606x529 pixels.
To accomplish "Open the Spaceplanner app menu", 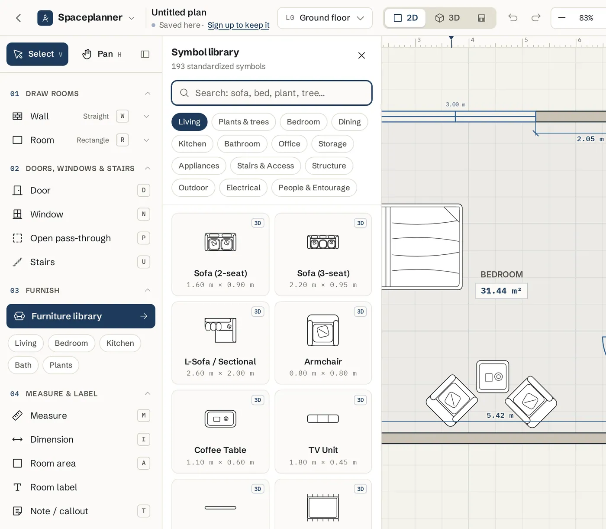I will pos(86,18).
